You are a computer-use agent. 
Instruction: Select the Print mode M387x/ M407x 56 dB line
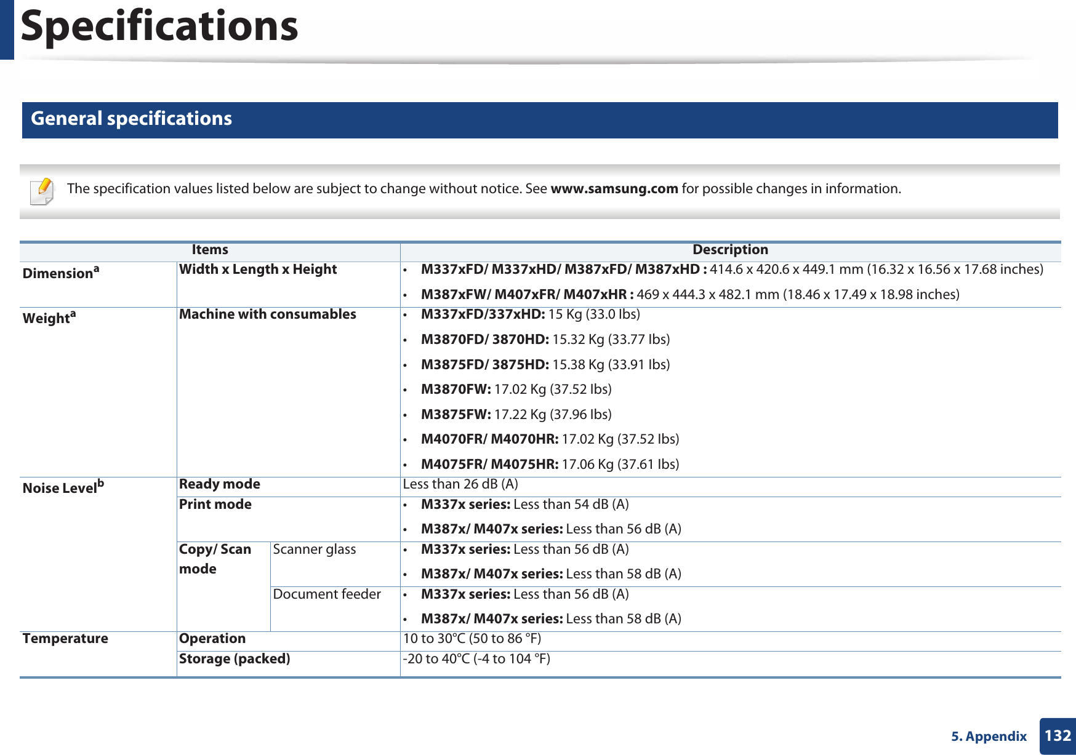click(x=551, y=529)
